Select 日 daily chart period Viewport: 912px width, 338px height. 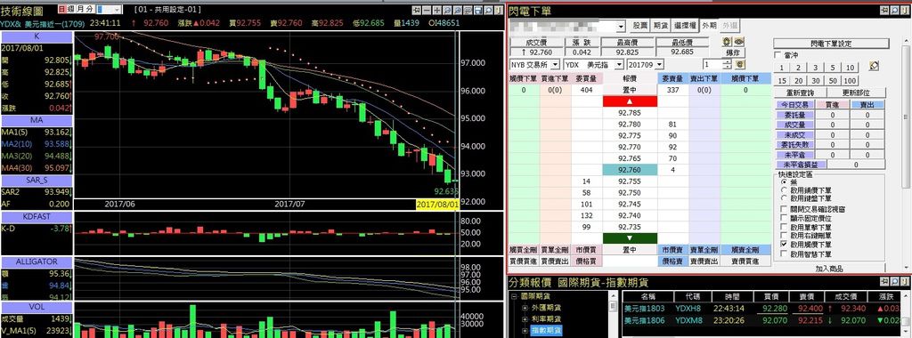coord(62,10)
